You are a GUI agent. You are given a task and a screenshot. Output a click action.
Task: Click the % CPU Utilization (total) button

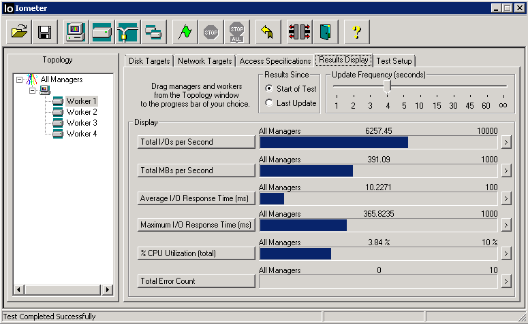pyautogui.click(x=196, y=253)
